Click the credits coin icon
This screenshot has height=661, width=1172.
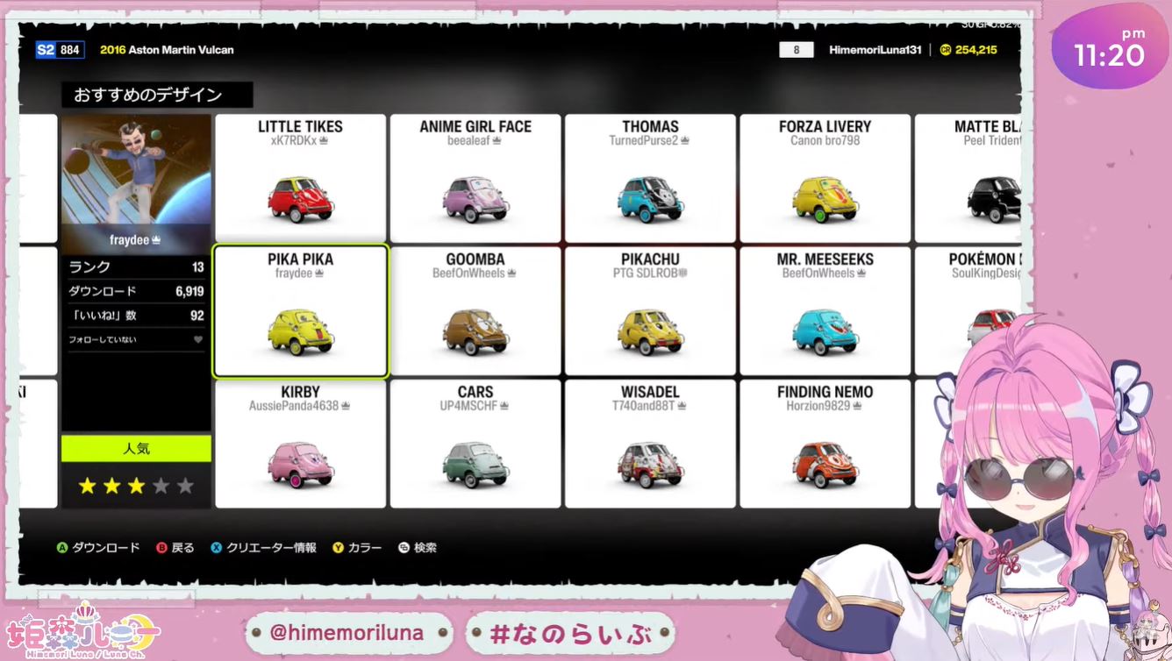click(945, 50)
